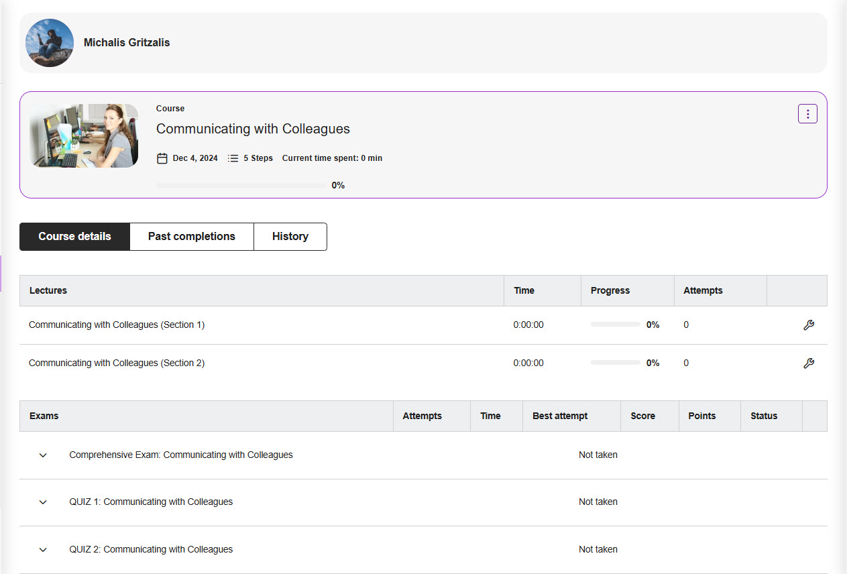Viewport: 847px width, 574px height.
Task: Click the course overall progress bar
Action: [241, 185]
